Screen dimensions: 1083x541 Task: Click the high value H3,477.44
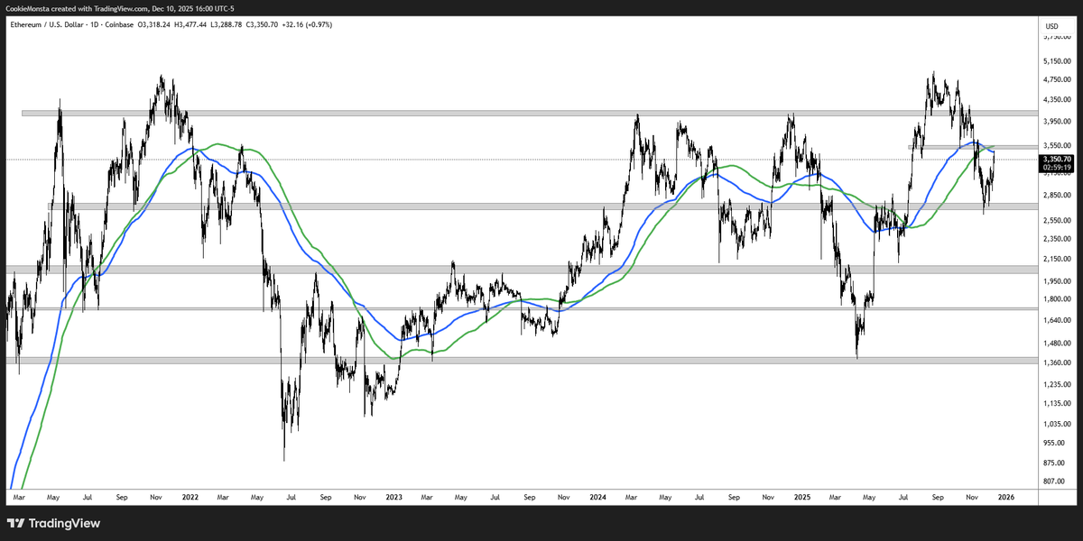(x=190, y=24)
